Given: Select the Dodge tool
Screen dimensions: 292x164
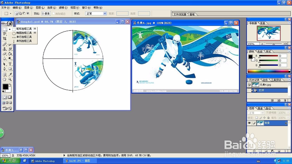Looking at the screenshot, I should [x=10, y=58].
